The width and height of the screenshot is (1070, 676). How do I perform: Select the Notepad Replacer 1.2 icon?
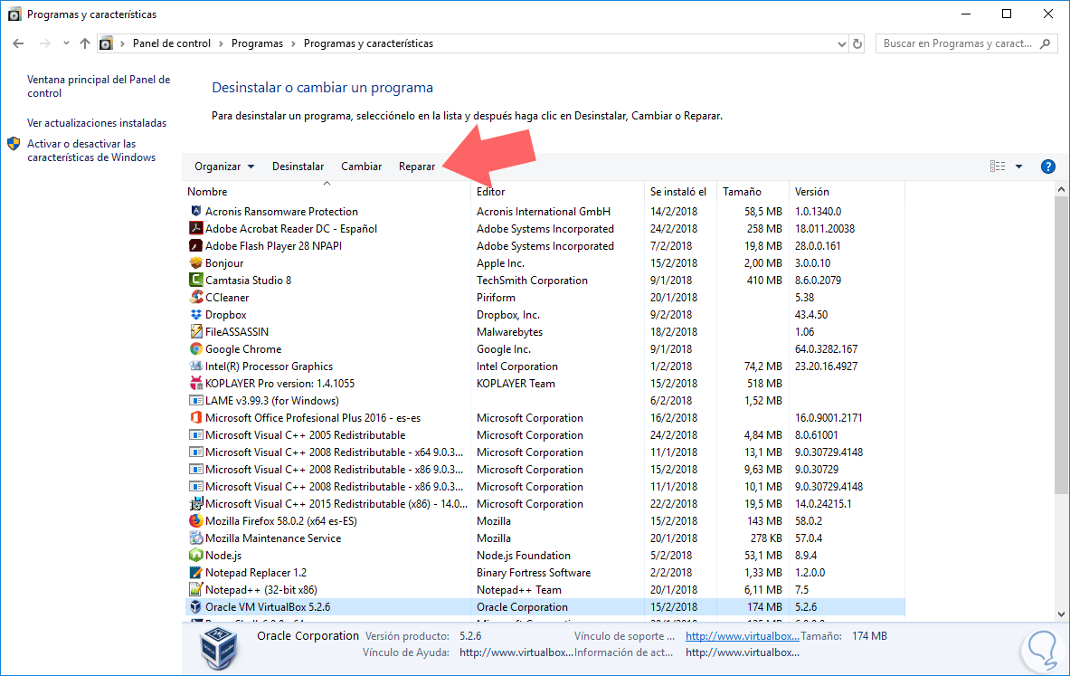pyautogui.click(x=196, y=572)
